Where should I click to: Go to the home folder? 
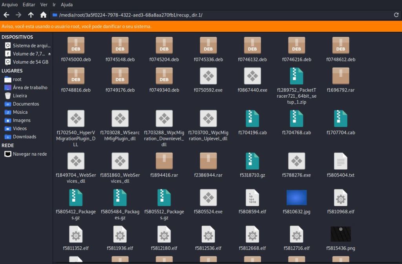coord(43,15)
